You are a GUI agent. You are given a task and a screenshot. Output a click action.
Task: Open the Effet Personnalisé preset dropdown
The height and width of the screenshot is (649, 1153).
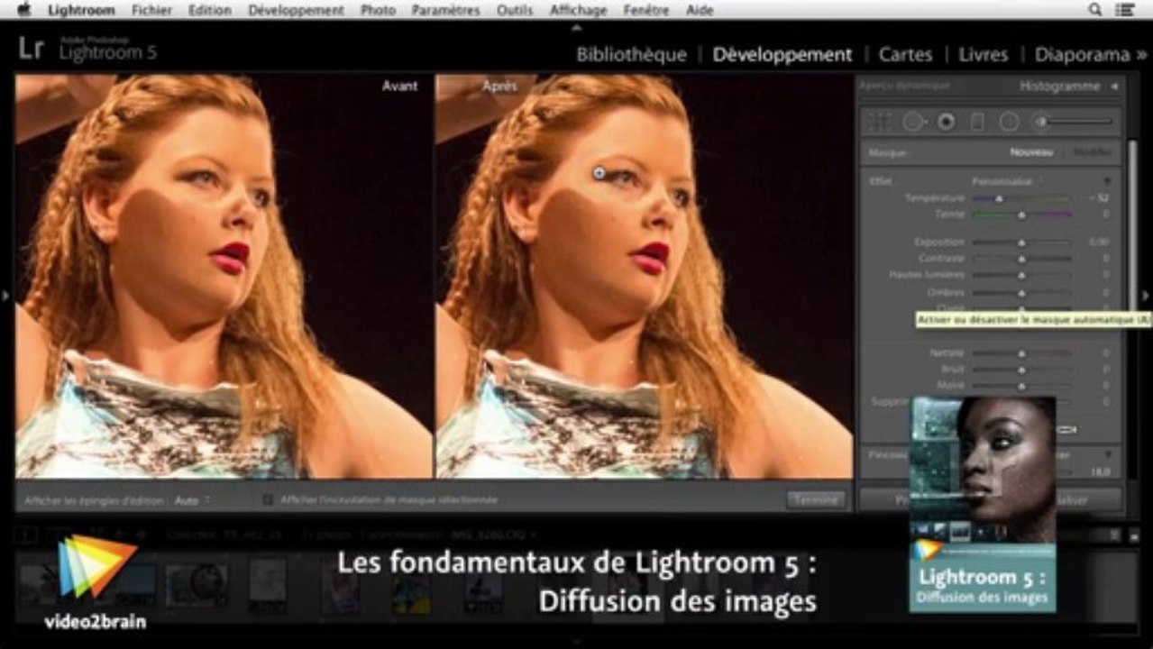(1006, 181)
